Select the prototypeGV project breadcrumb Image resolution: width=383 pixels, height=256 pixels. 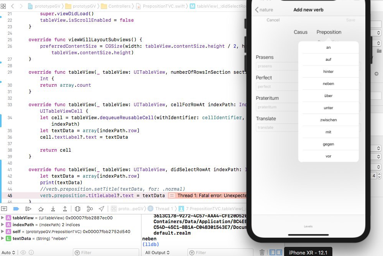tap(45, 6)
